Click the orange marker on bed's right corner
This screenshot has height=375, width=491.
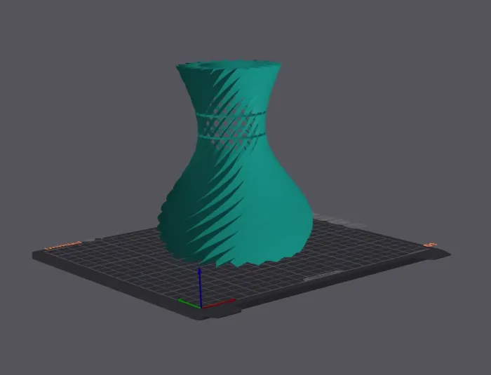coord(430,245)
